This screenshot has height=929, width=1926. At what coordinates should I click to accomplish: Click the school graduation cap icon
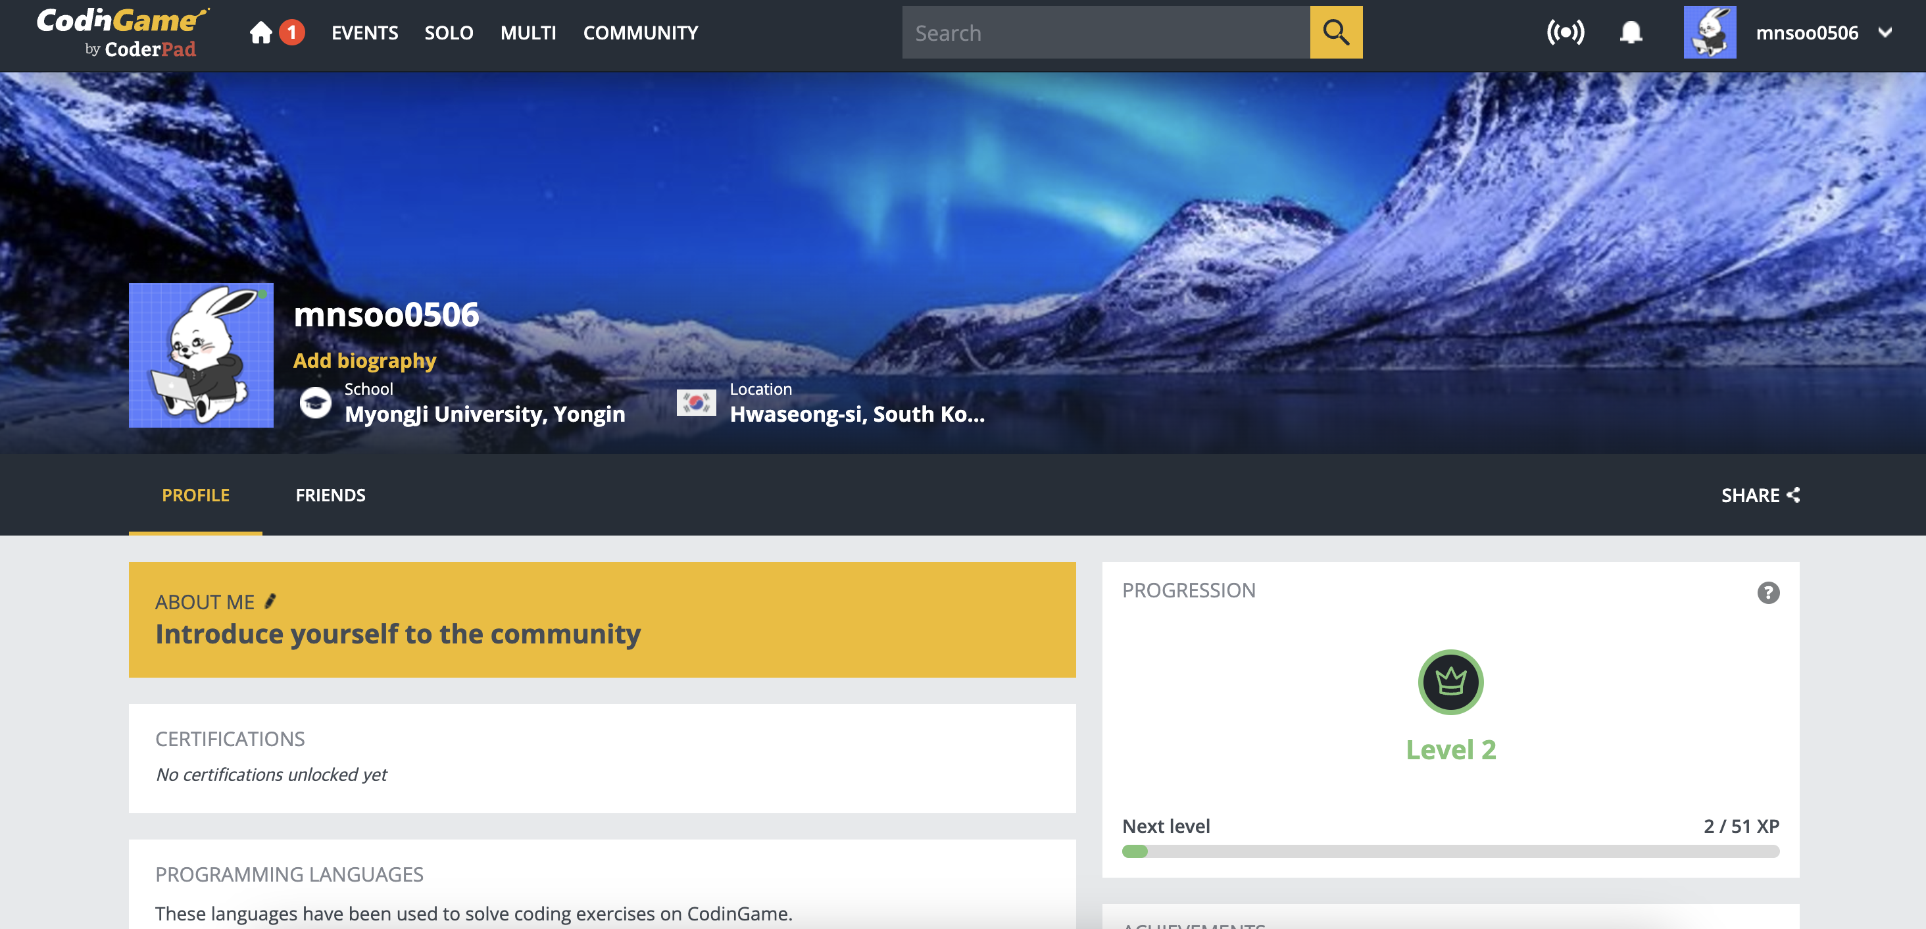pos(316,403)
